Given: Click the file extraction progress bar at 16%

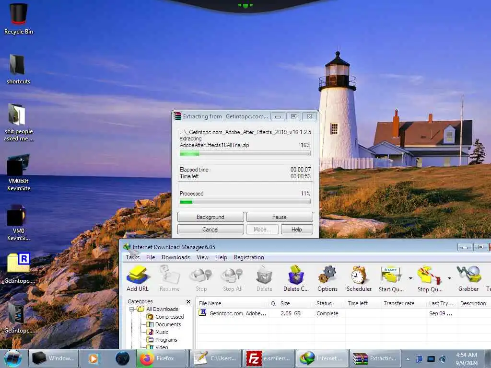Looking at the screenshot, I should point(245,153).
